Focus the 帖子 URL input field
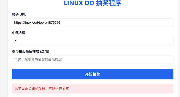 [x=93, y=23]
